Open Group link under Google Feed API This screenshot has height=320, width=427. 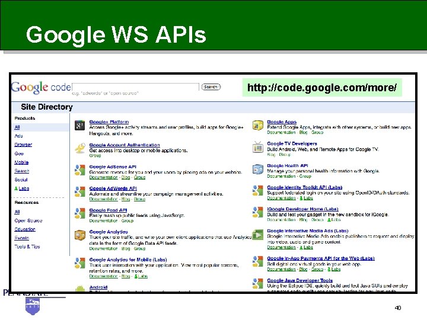127,220
